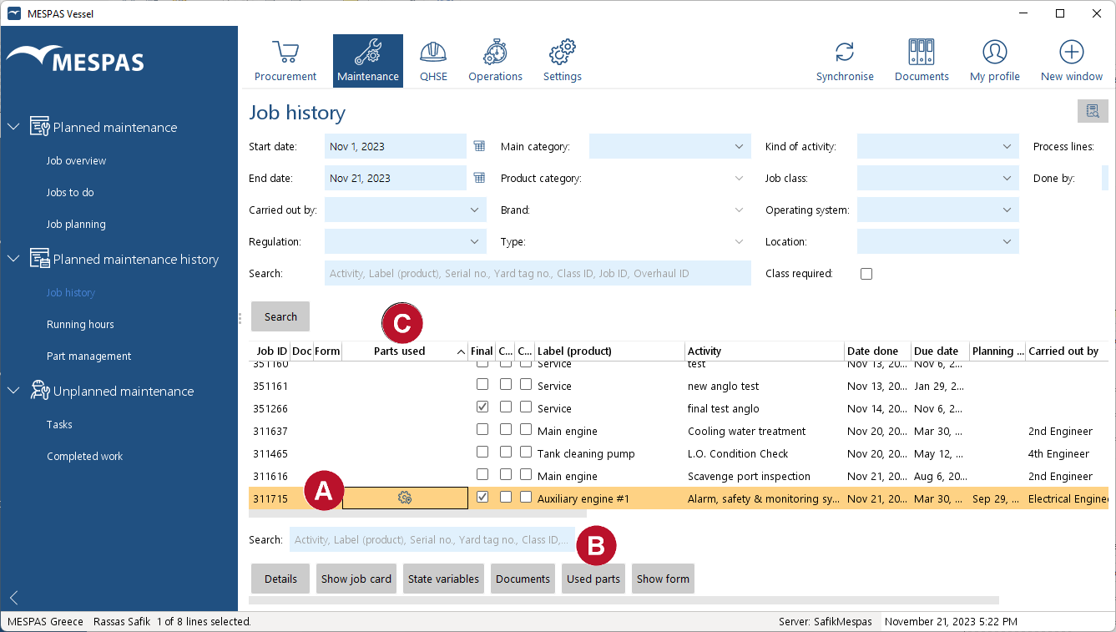Collapse the Planned maintenance history section
Screen dimensions: 1116x632
13,259
